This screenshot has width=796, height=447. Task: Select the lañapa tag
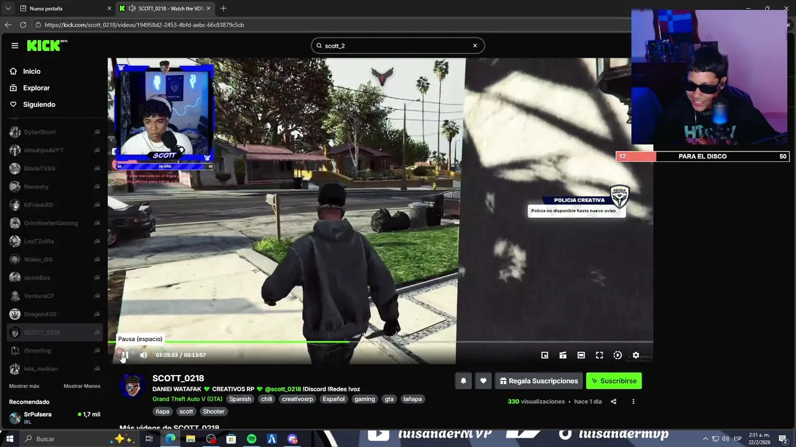click(412, 399)
